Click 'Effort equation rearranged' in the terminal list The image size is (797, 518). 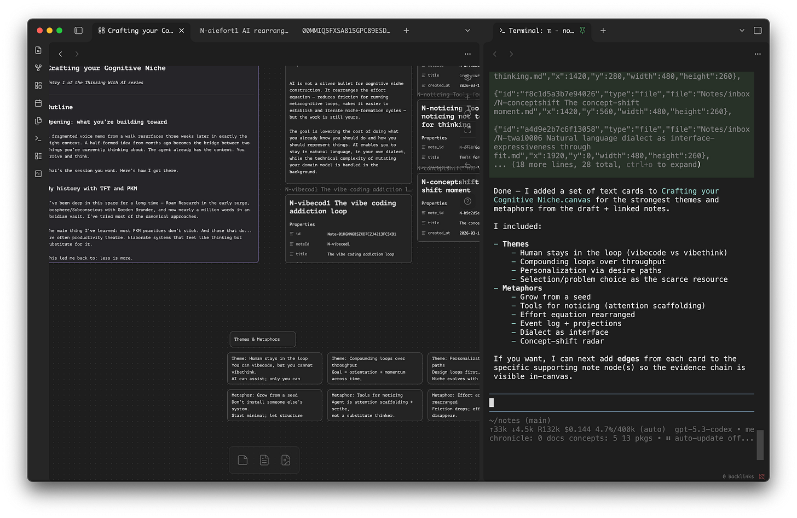[x=577, y=315]
